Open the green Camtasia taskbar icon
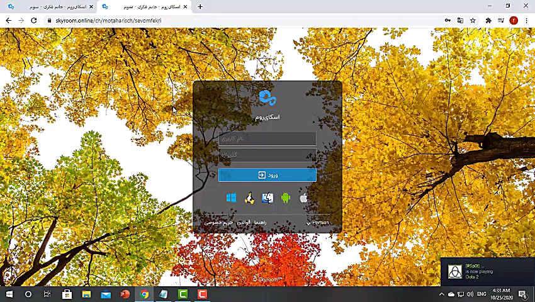535x302 pixels. pos(183,294)
